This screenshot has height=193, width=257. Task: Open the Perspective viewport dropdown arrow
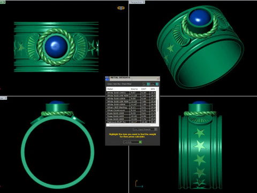(144, 2)
